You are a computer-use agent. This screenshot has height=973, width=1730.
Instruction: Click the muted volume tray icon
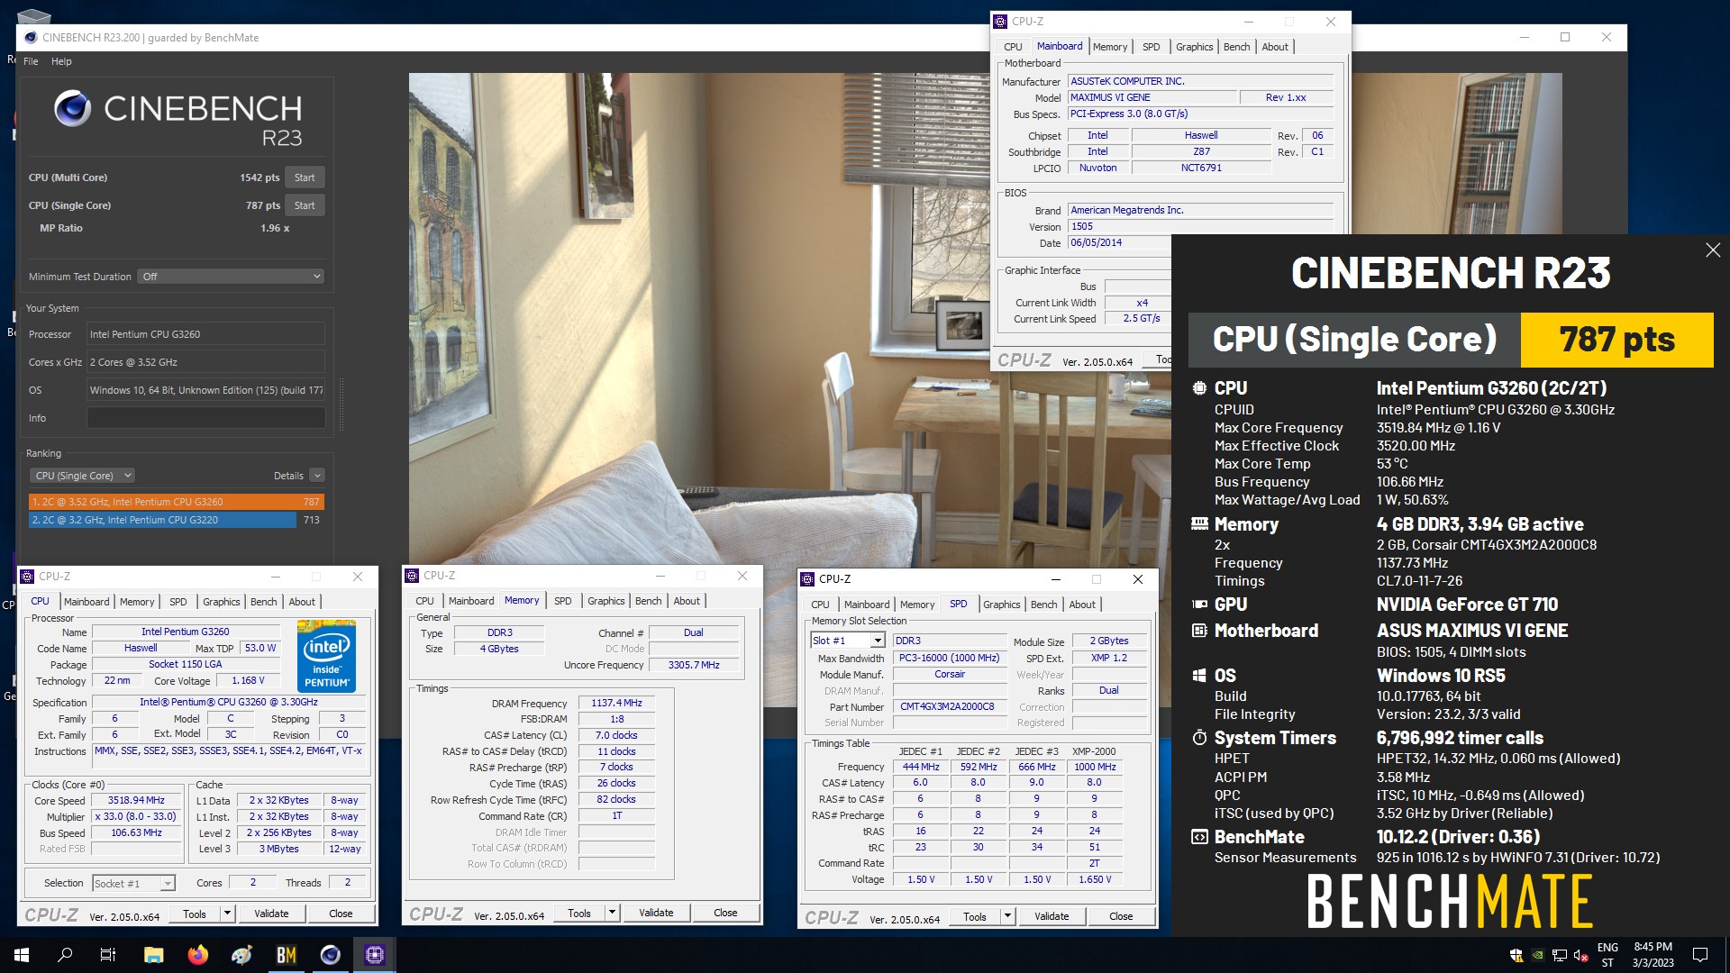click(x=1580, y=956)
